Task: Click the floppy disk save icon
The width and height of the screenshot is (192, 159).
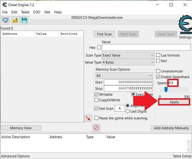Action: (24, 20)
